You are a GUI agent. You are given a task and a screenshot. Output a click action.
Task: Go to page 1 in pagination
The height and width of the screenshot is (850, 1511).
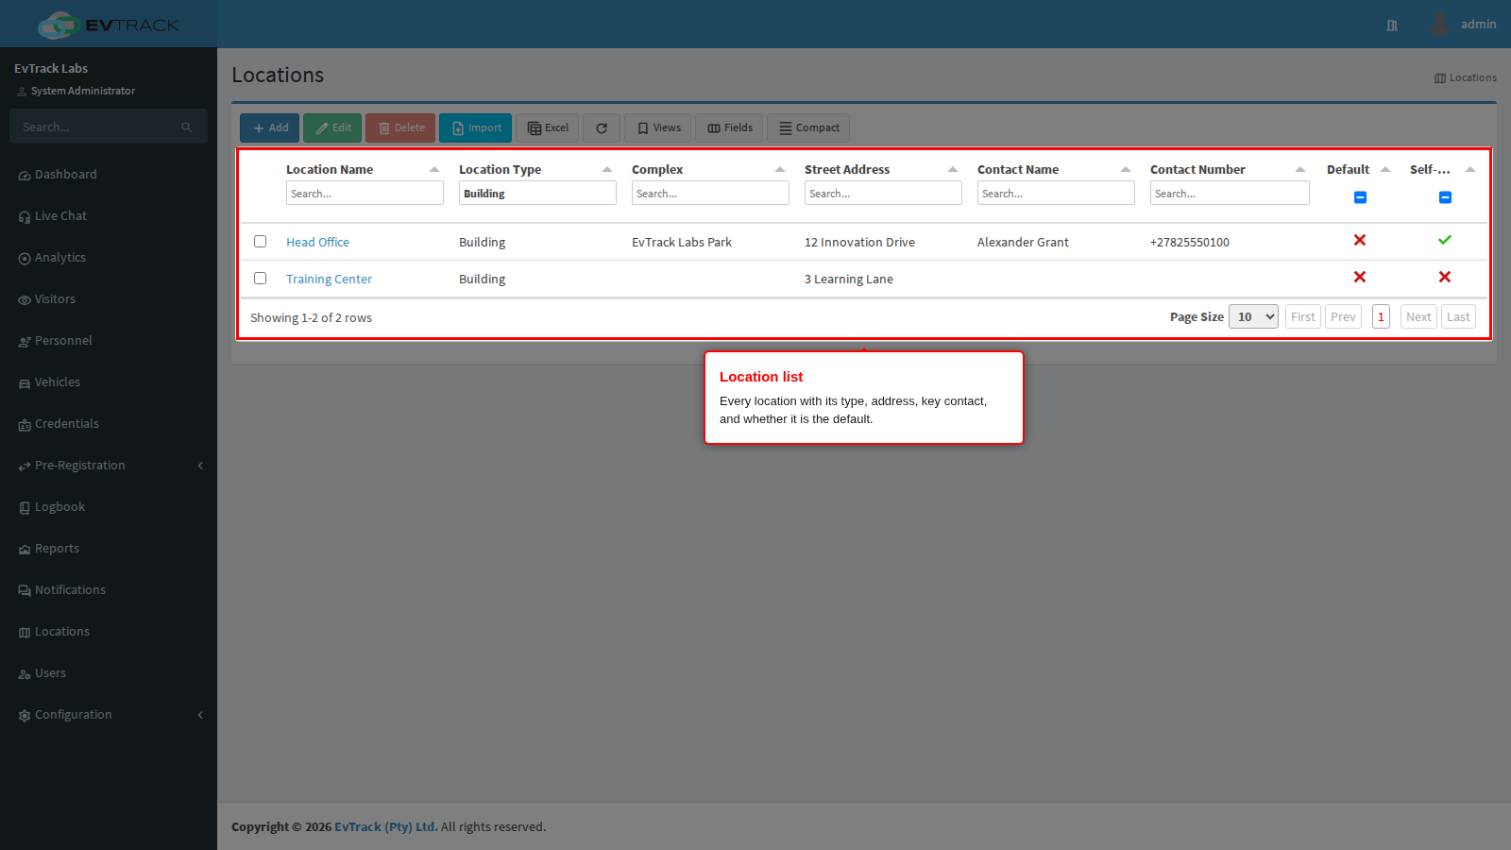click(x=1381, y=316)
